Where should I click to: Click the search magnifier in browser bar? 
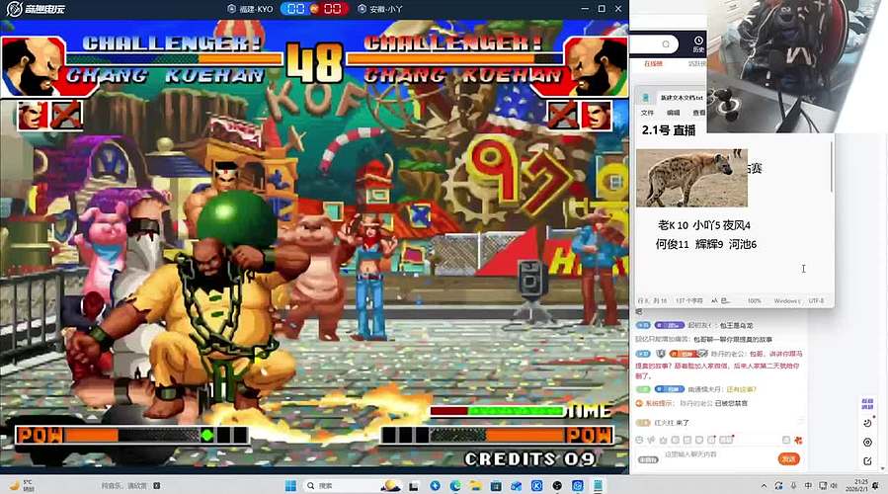pos(666,45)
